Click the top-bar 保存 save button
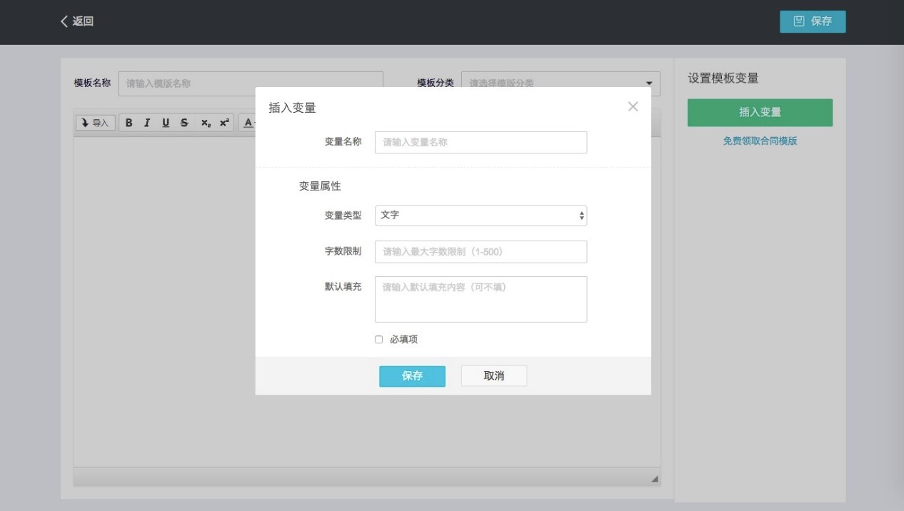This screenshot has height=511, width=904. [813, 21]
